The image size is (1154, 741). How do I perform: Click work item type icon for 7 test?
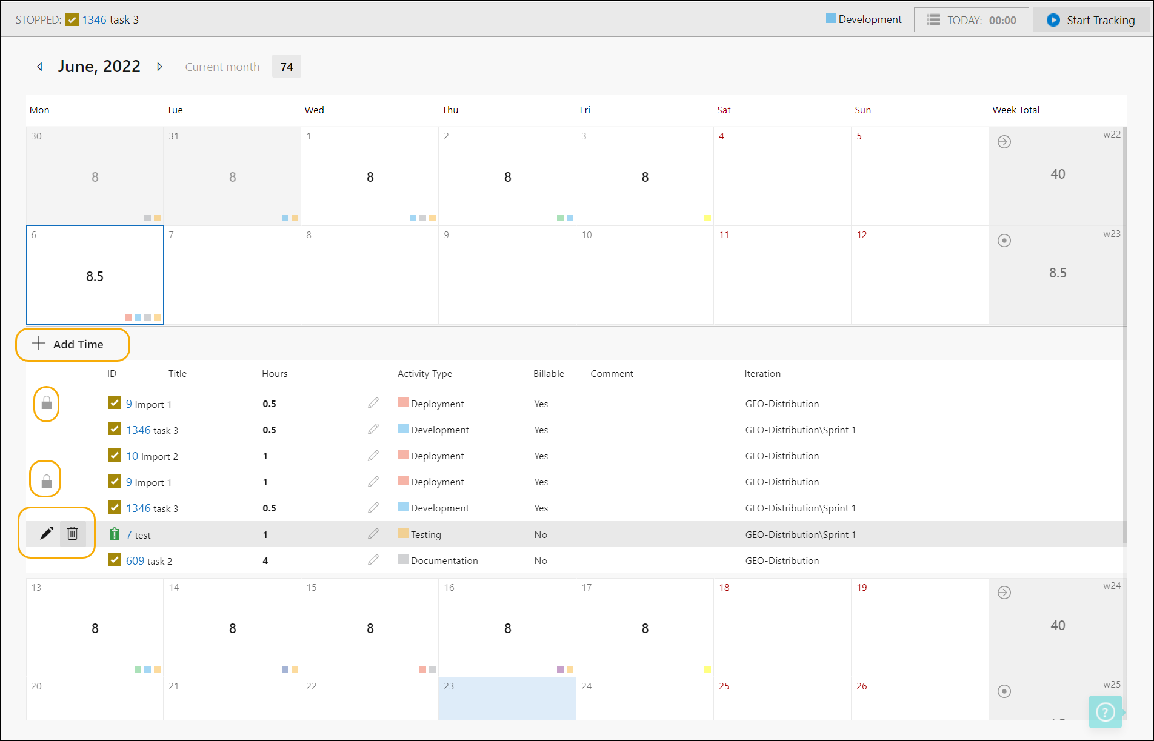coord(115,534)
